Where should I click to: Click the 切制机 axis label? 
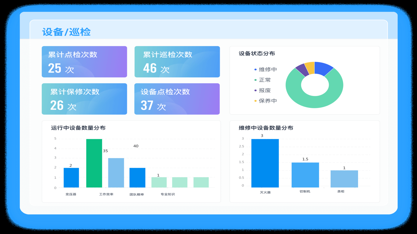point(305,191)
